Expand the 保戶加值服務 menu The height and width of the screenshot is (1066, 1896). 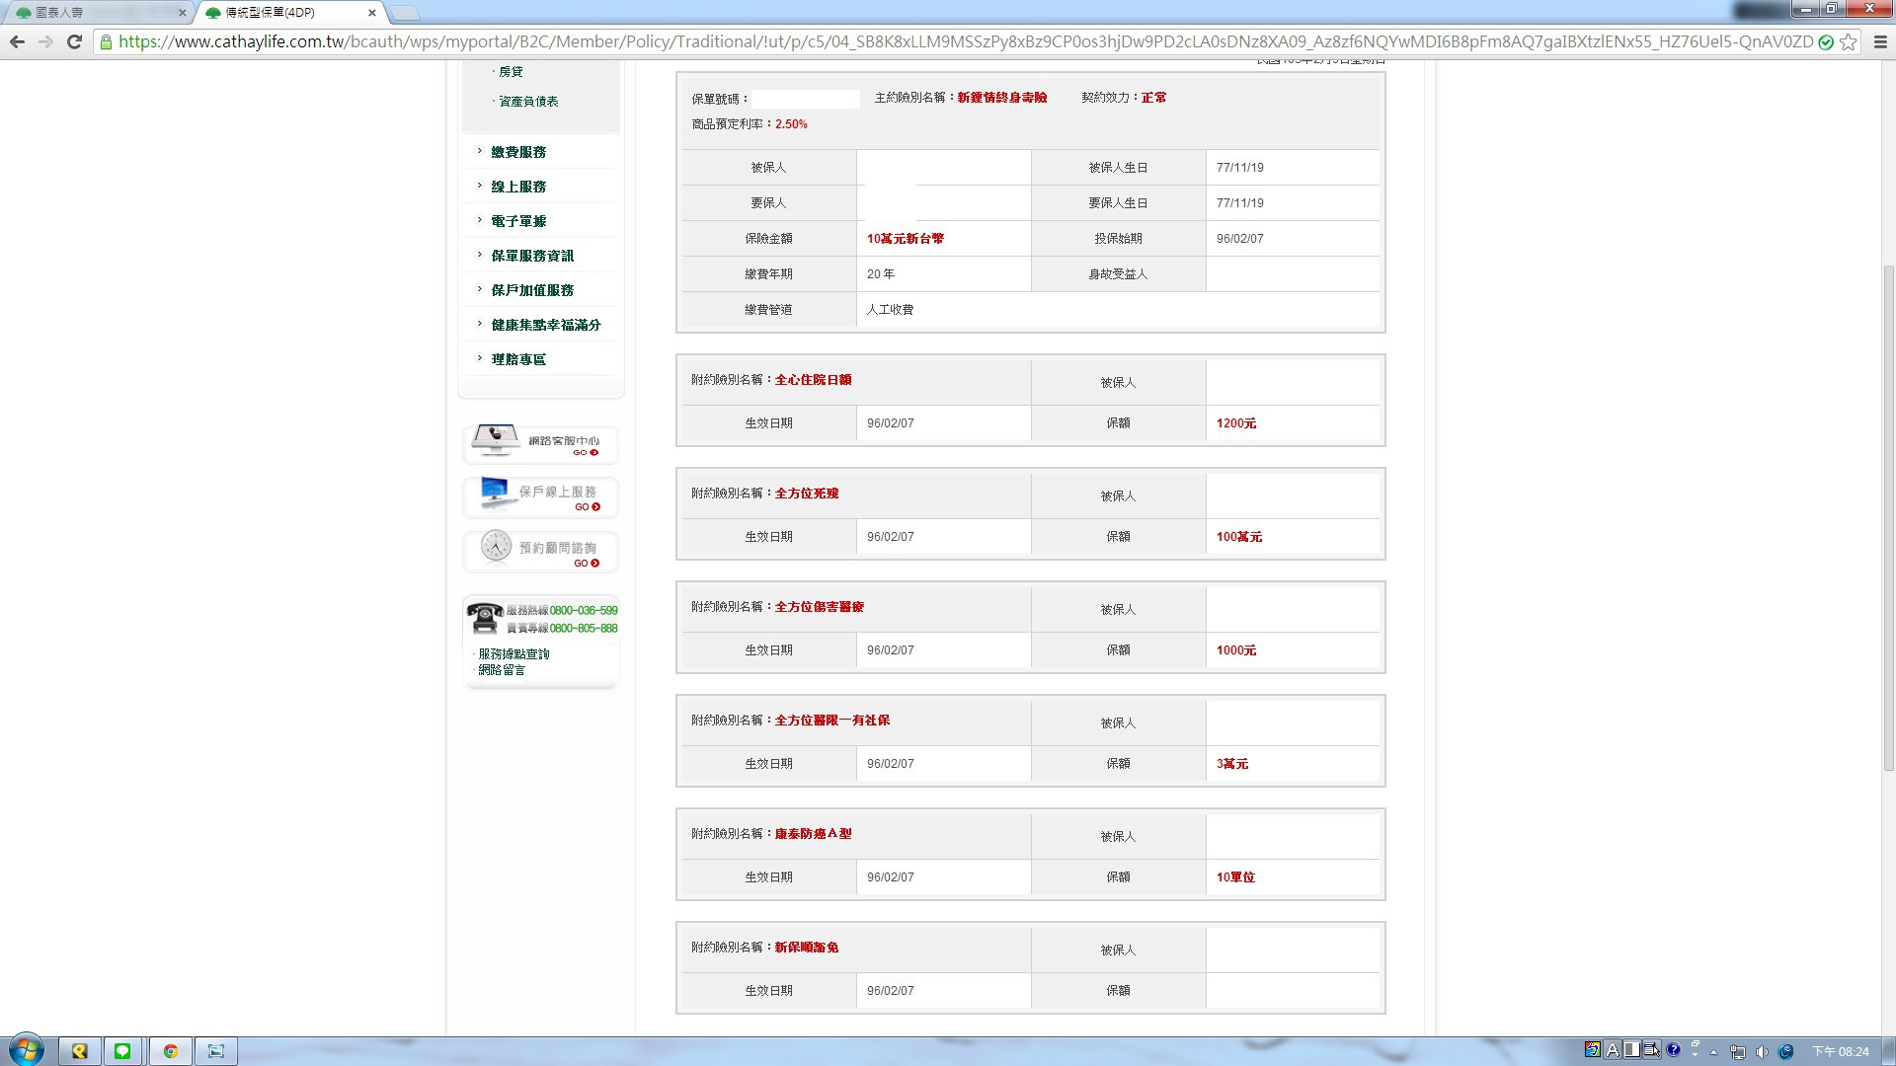532,290
